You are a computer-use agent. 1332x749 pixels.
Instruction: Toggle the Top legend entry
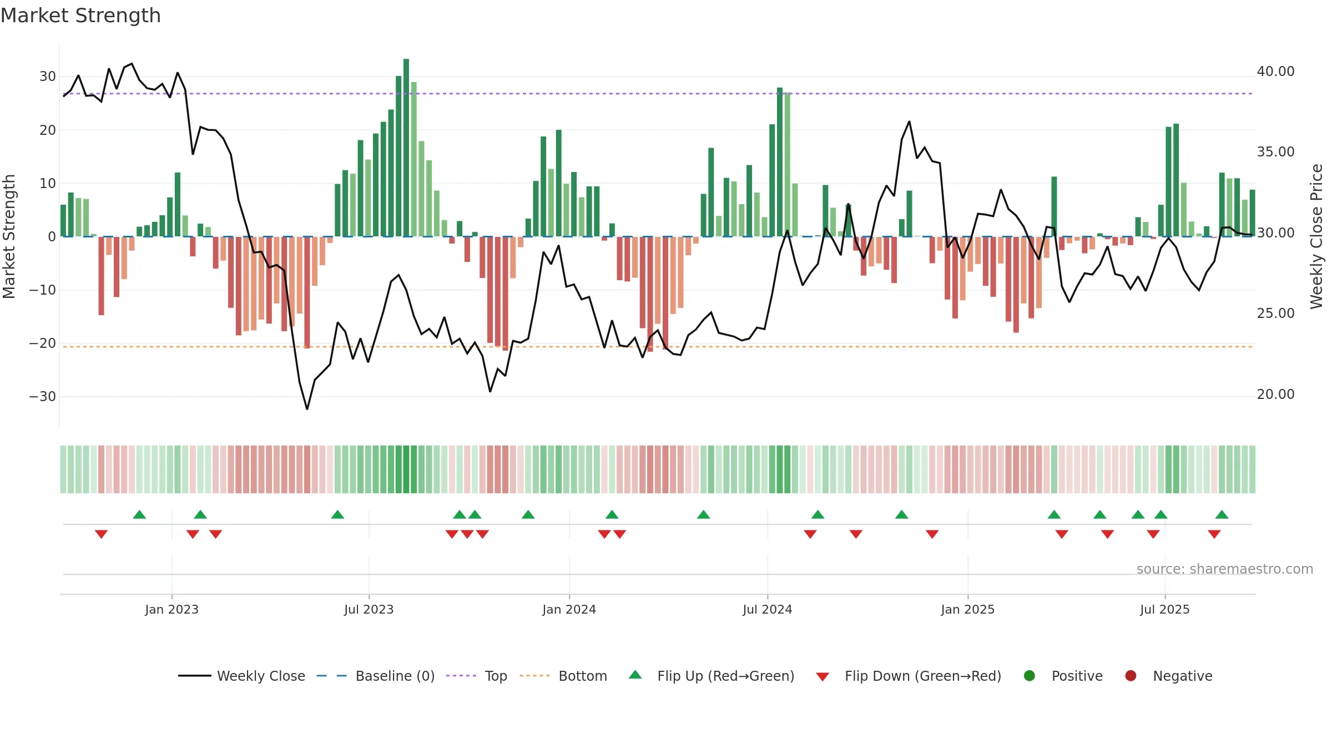coord(477,676)
